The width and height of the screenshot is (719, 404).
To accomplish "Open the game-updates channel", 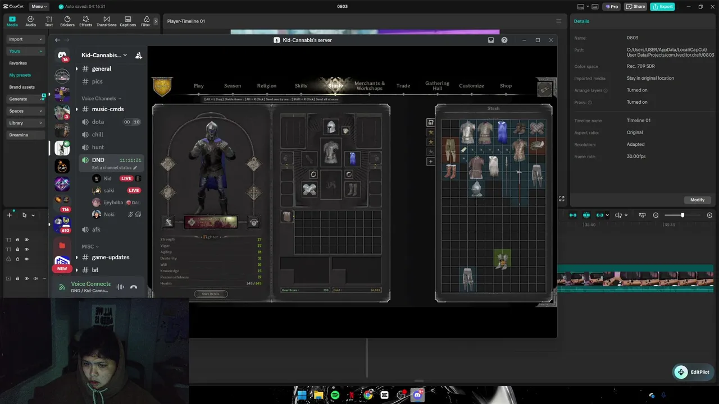I will [111, 257].
